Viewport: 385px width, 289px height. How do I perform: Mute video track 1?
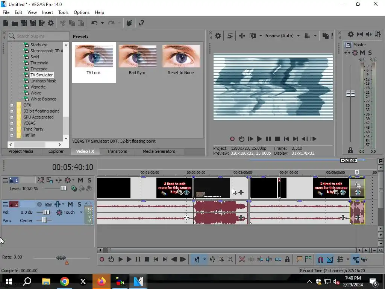click(x=80, y=180)
